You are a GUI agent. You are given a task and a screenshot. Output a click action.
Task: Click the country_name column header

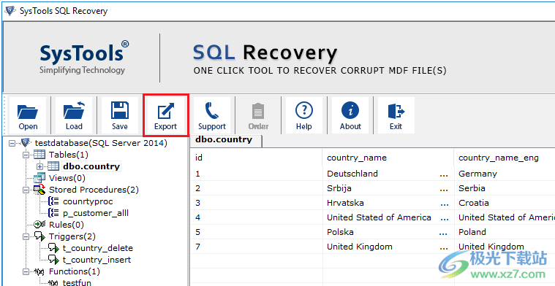(388, 158)
